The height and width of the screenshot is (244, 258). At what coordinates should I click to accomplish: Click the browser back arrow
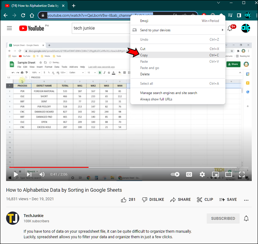pos(6,15)
